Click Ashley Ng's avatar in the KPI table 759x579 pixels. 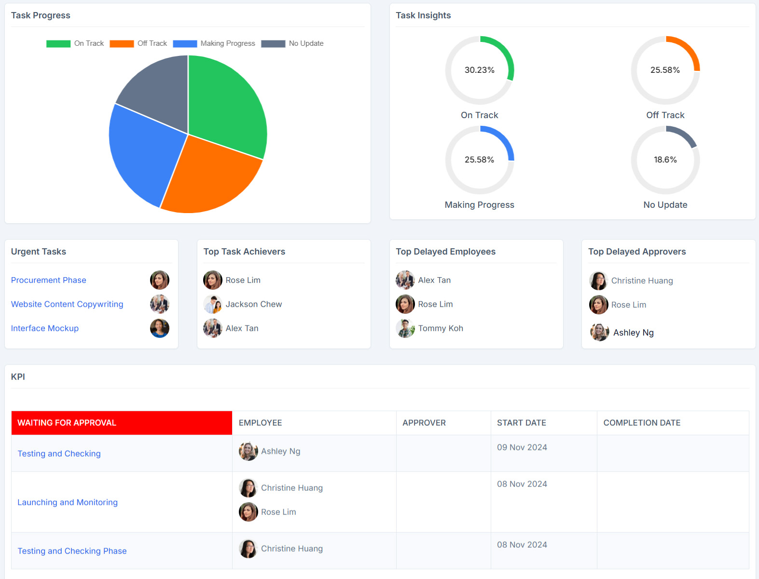click(248, 451)
